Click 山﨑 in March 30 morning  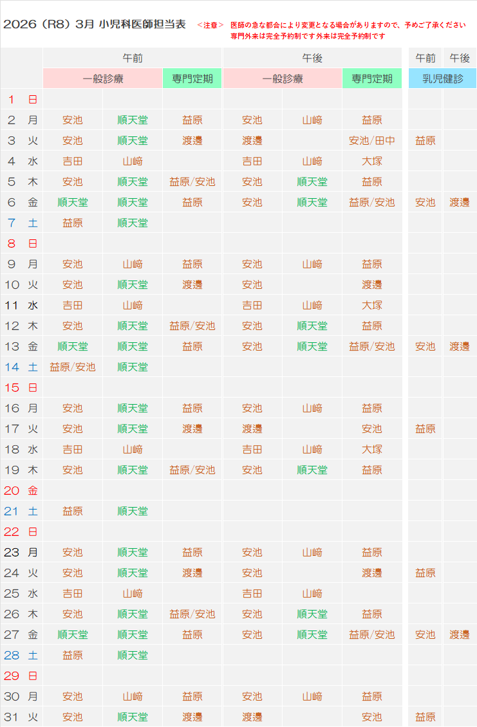133,696
